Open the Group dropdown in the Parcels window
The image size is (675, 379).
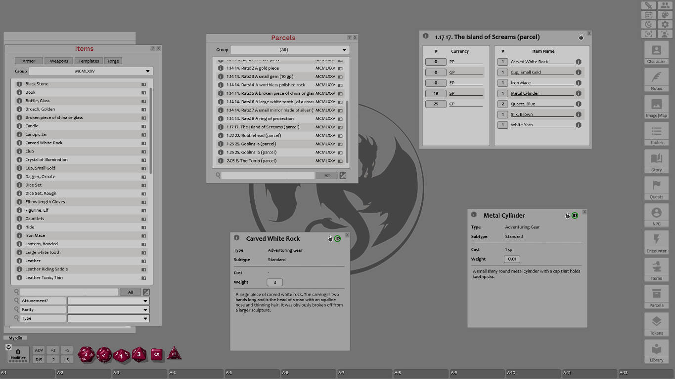[x=290, y=49]
